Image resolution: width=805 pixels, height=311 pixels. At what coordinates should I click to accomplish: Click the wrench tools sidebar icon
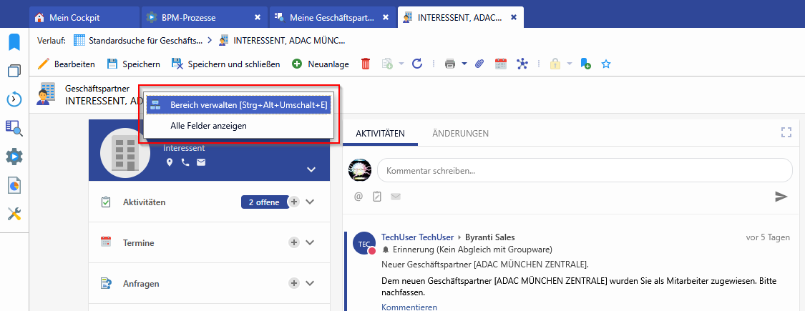14,214
